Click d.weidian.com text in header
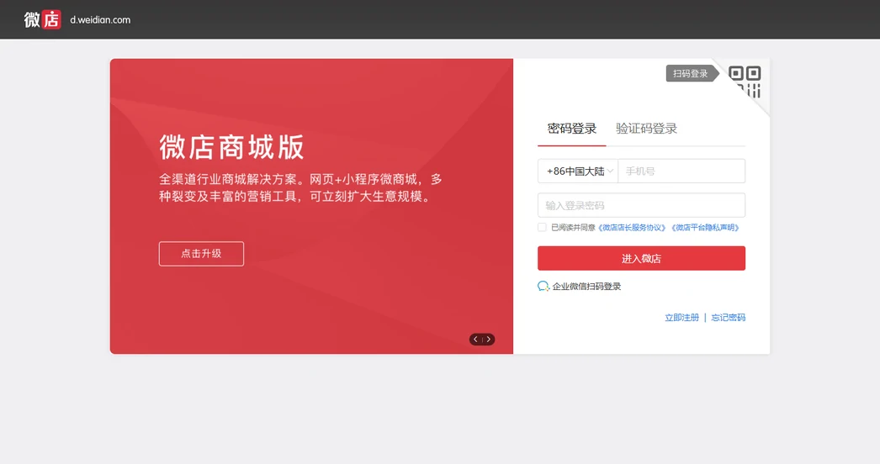The height and width of the screenshot is (464, 880). pyautogui.click(x=100, y=19)
